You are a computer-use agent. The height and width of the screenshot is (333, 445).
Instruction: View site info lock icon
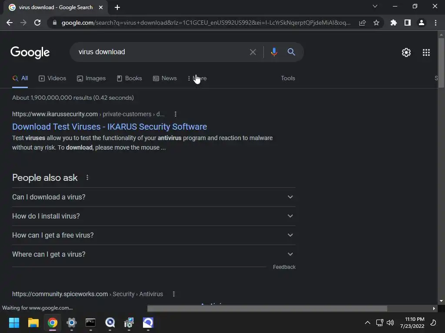(x=55, y=23)
